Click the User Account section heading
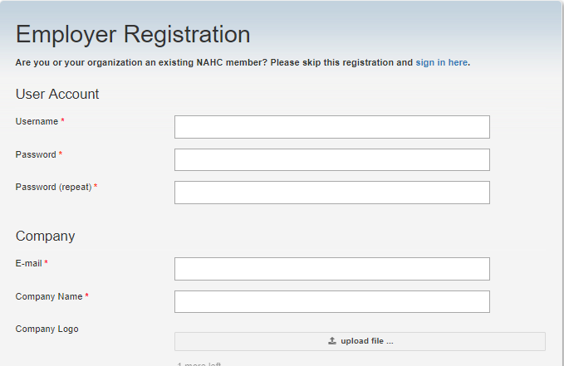Image resolution: width=564 pixels, height=366 pixels. [x=57, y=95]
